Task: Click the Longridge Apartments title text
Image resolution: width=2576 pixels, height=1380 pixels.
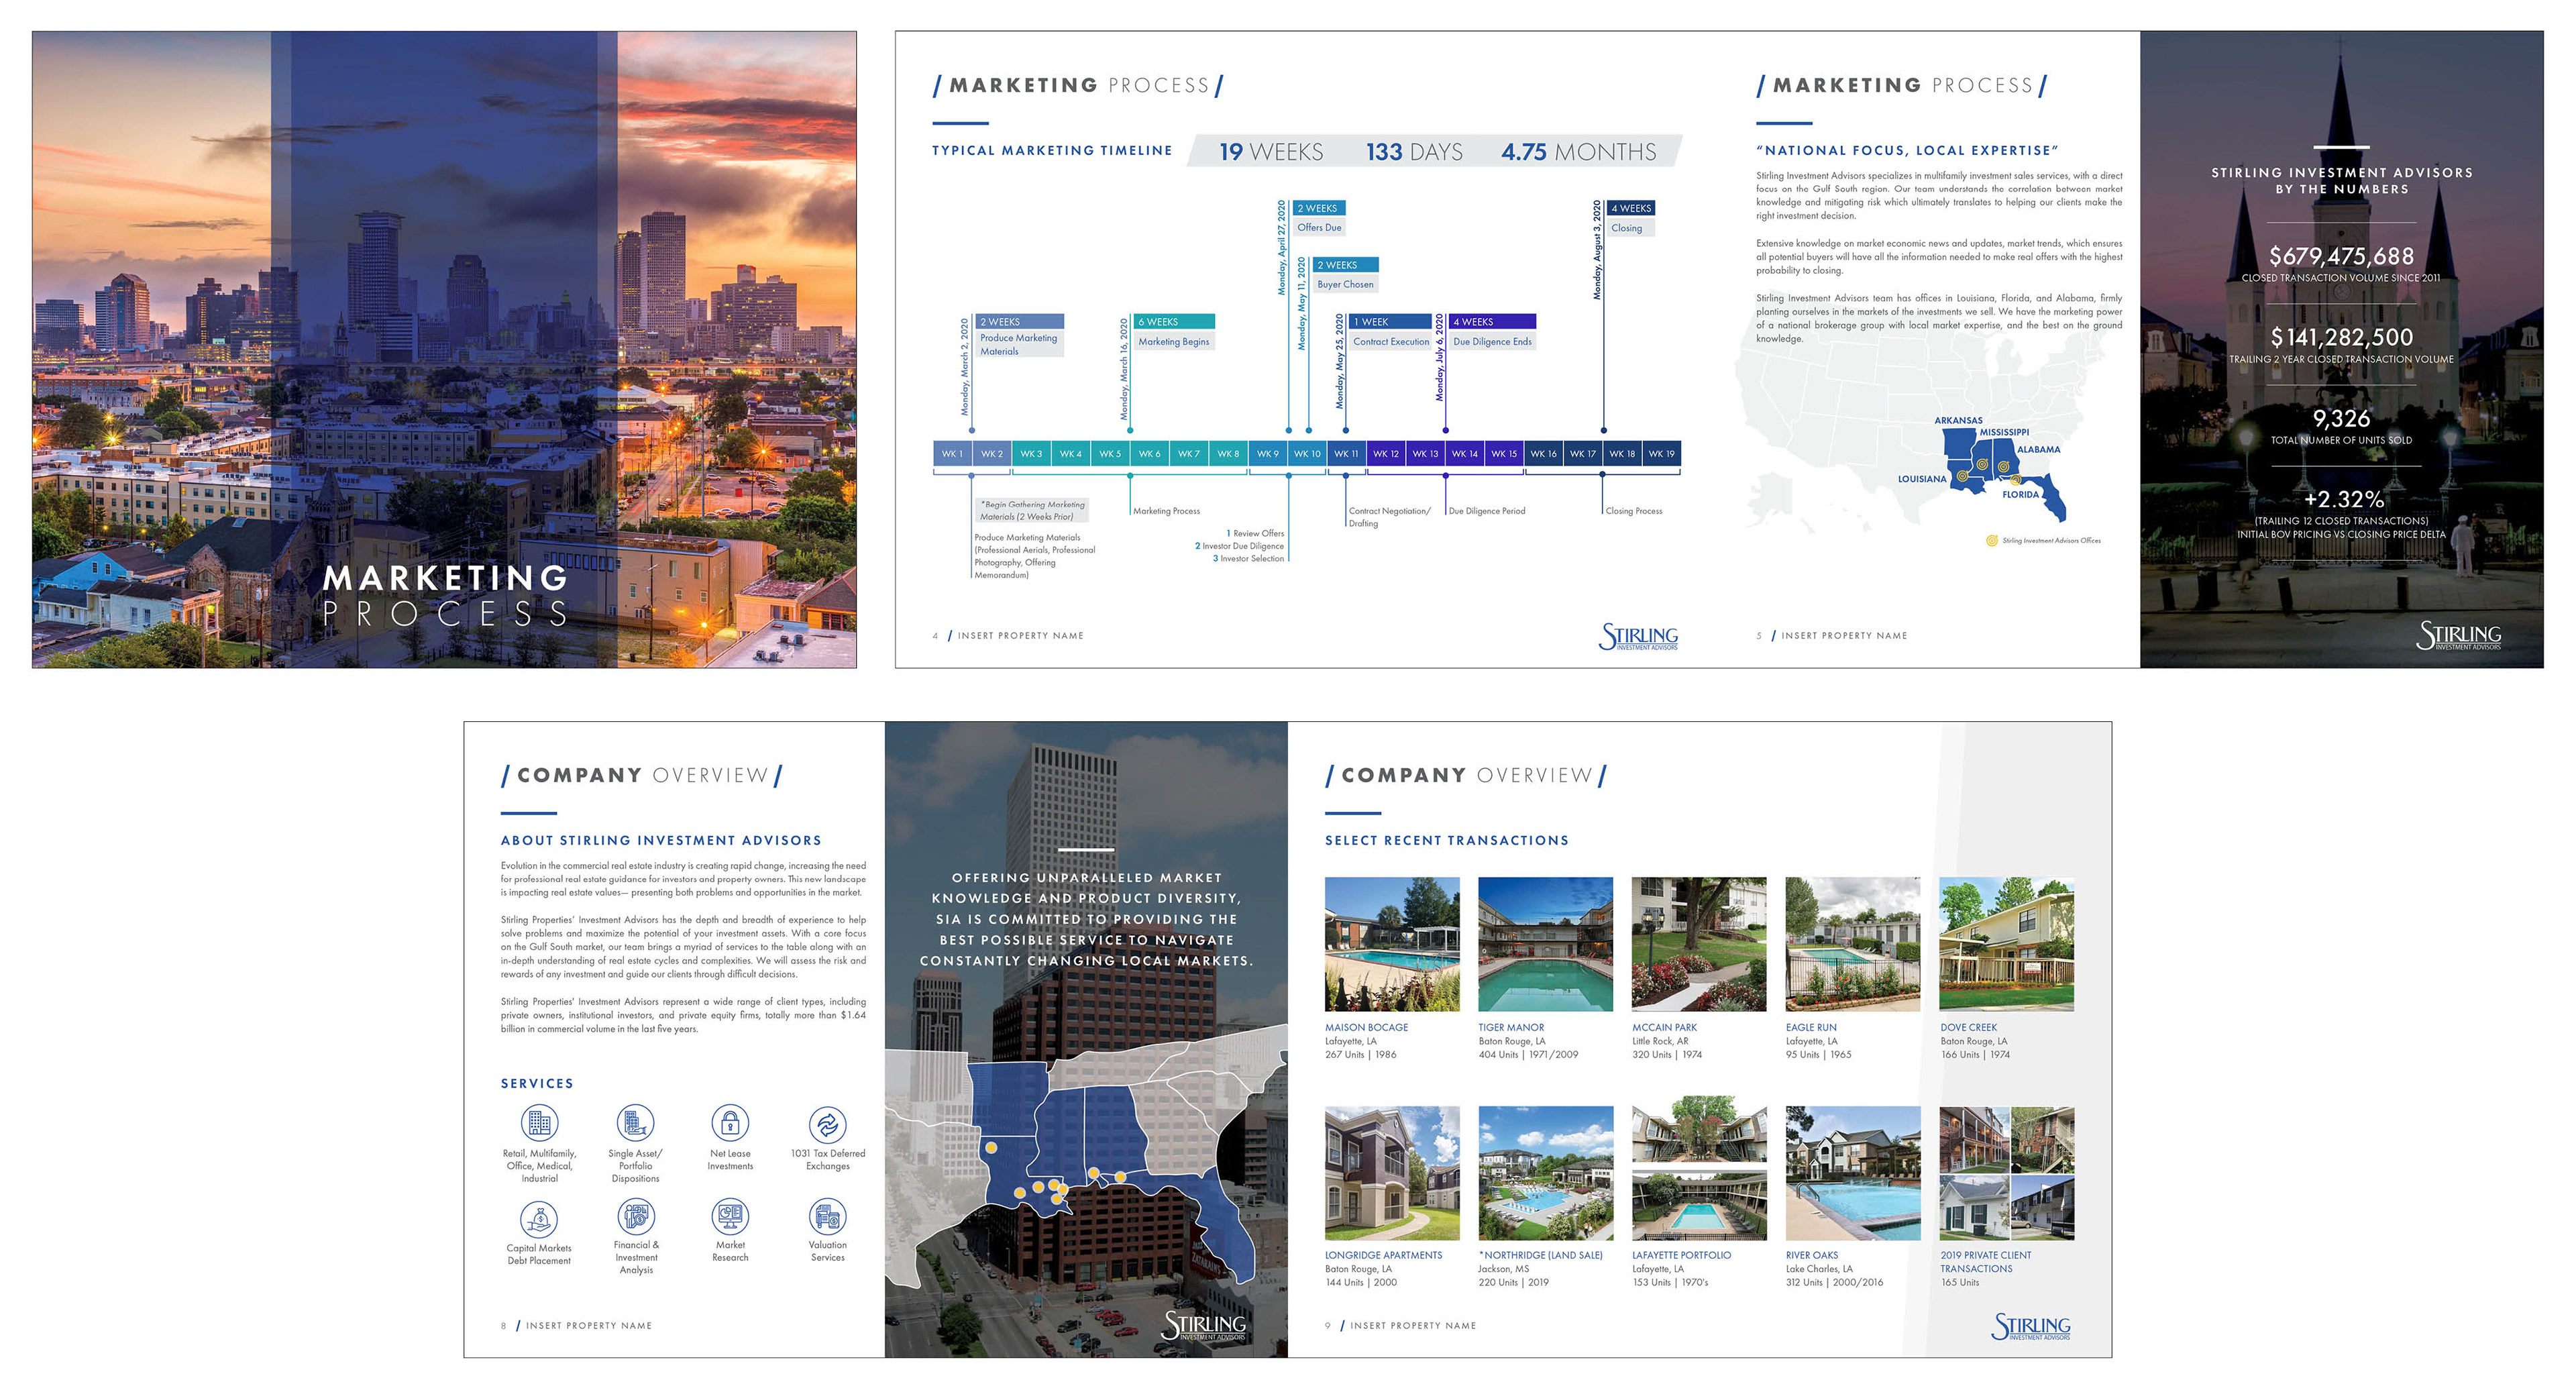Action: coord(1383,1255)
